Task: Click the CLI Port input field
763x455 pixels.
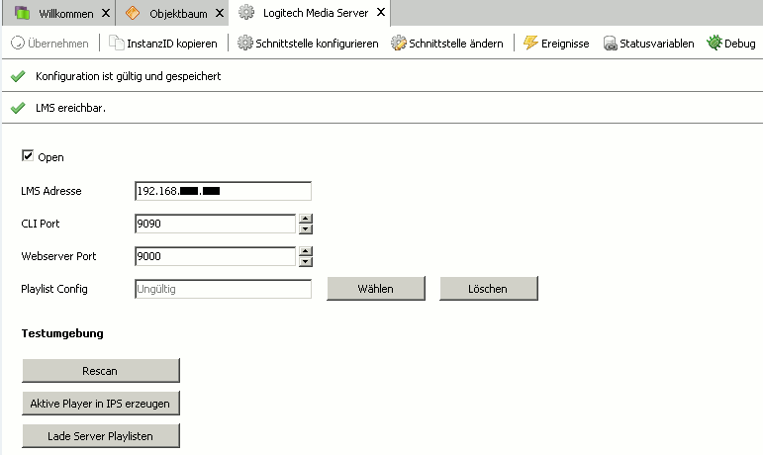Action: [x=215, y=224]
